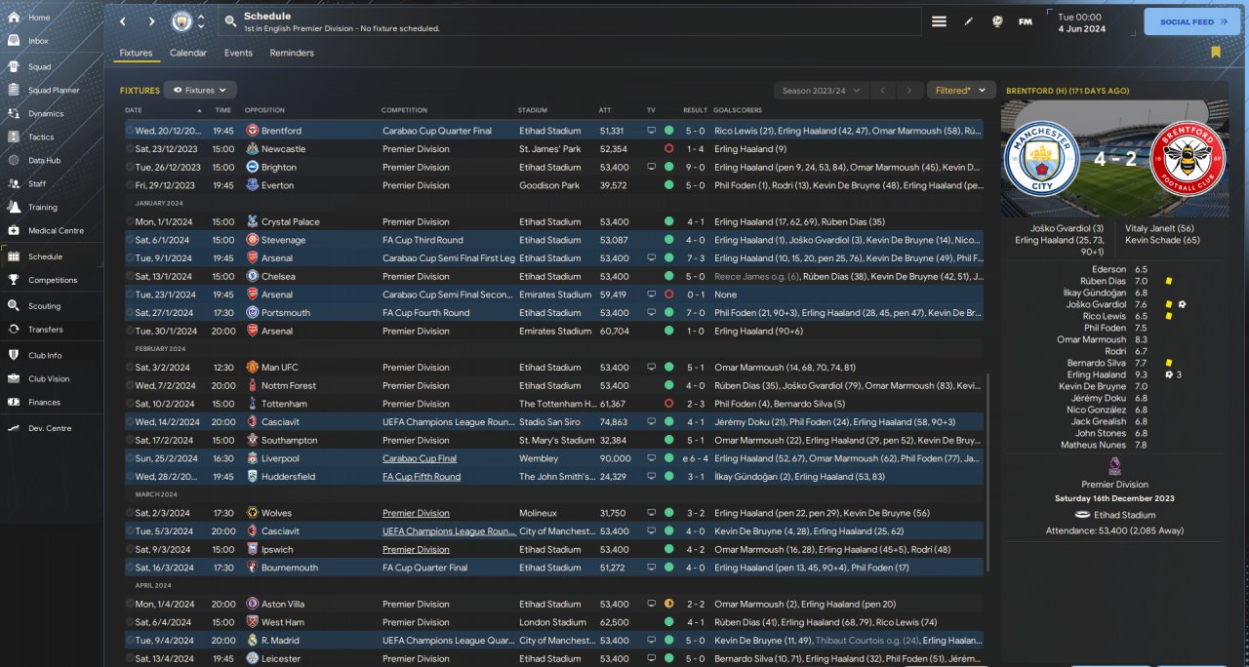Go back with the left navigation arrow
The width and height of the screenshot is (1249, 667).
click(123, 21)
